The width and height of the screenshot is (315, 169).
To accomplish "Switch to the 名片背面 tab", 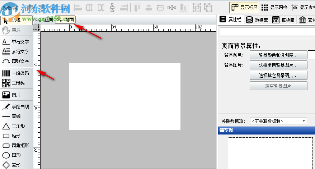I will coord(65,19).
